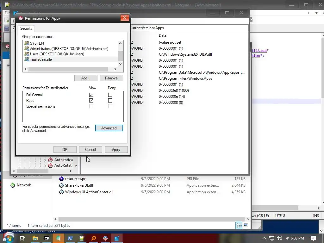Open Task View on taskbar
The width and height of the screenshot is (324, 243).
[x=22, y=238]
